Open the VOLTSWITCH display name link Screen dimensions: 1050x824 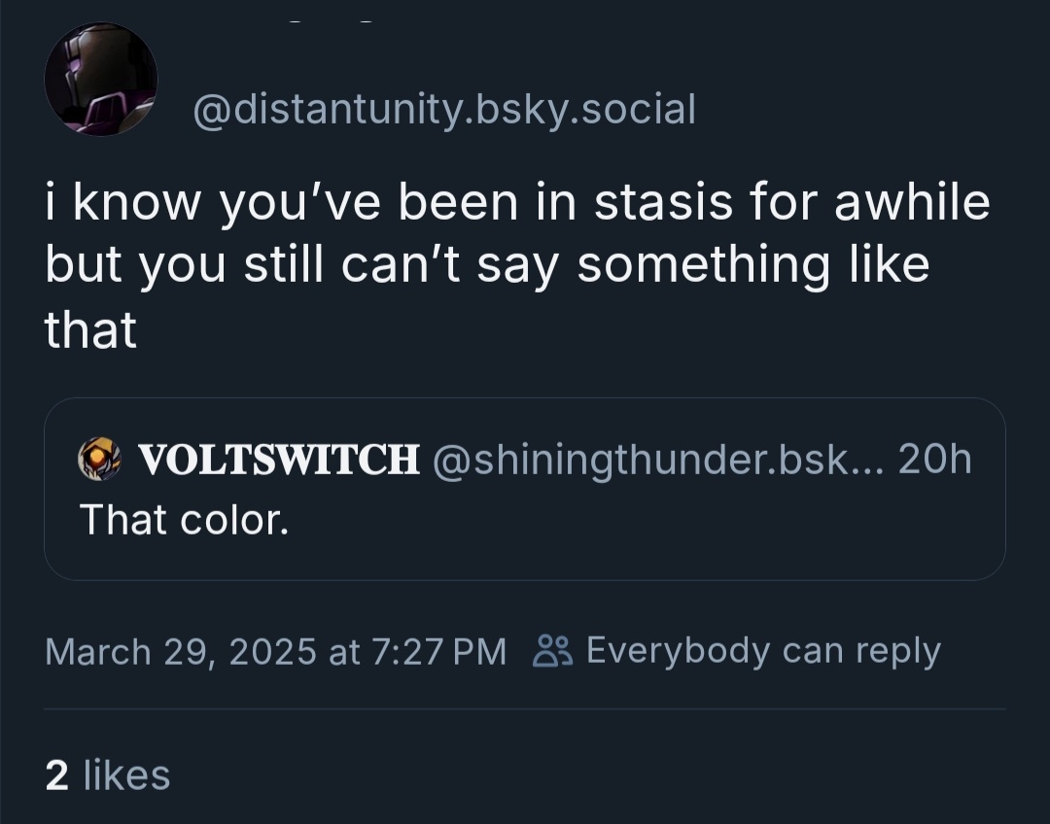[x=279, y=460]
